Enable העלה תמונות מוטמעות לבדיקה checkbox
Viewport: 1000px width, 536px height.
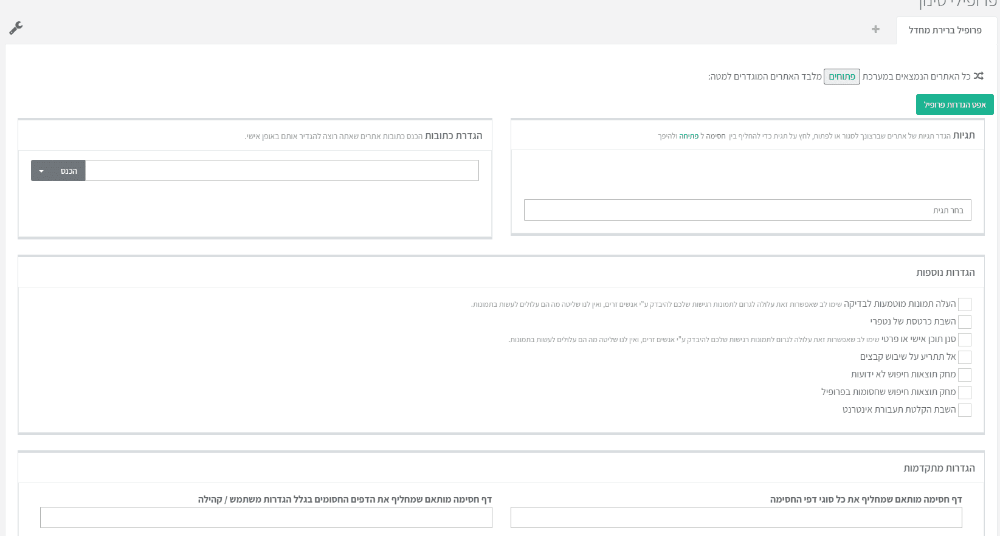[965, 304]
